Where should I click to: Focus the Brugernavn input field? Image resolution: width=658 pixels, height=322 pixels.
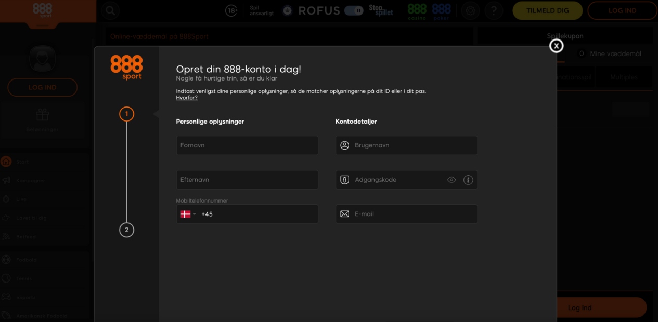(406, 145)
